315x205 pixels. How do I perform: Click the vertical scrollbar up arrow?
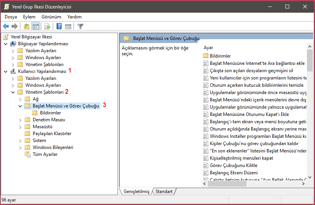coord(310,46)
